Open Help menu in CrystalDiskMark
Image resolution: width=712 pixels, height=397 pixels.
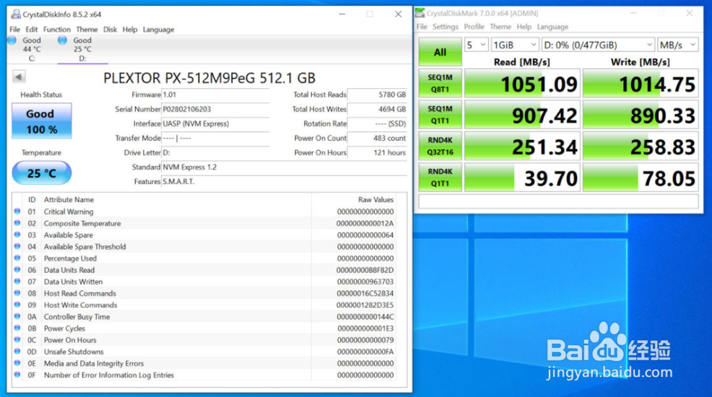click(x=524, y=27)
